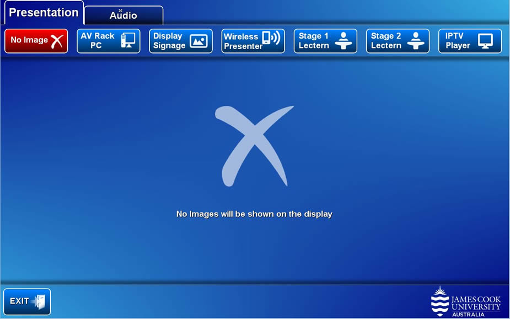Switch to Stage 2 Lectern input
Image resolution: width=510 pixels, height=319 pixels.
click(x=398, y=41)
